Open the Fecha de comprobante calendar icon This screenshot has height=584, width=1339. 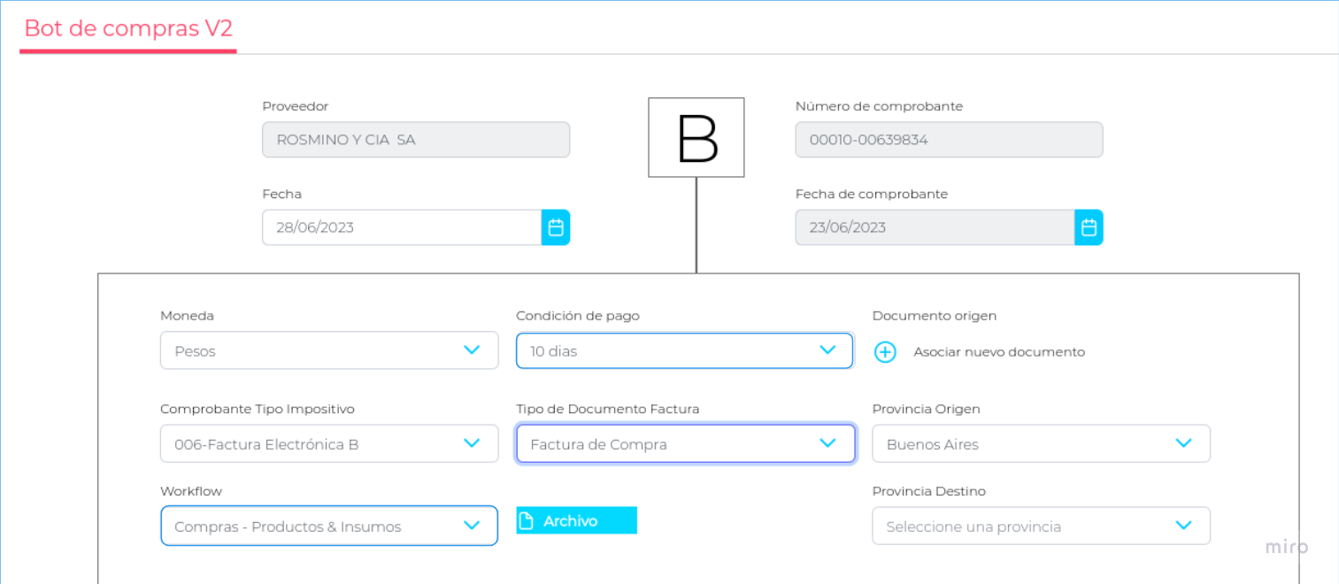click(x=1089, y=227)
